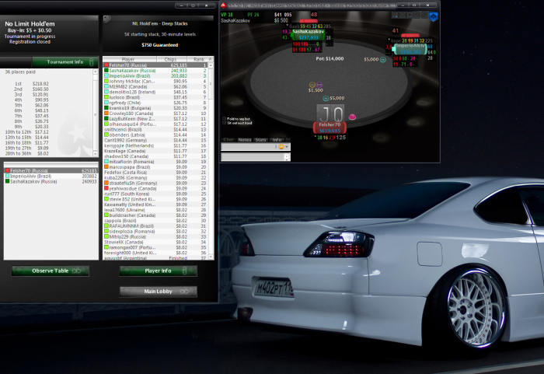This screenshot has width=544, height=374.
Task: Click the orange color tag beside Crowley180
Action: [106, 114]
